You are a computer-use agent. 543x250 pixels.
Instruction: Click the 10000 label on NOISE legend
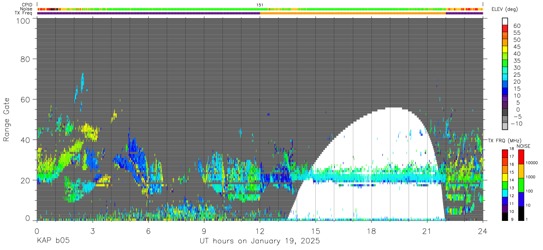[532, 163]
